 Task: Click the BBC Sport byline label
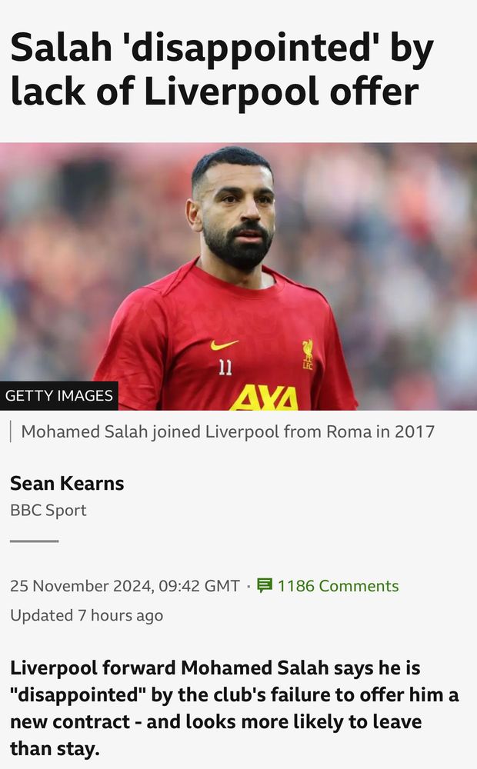coord(48,511)
